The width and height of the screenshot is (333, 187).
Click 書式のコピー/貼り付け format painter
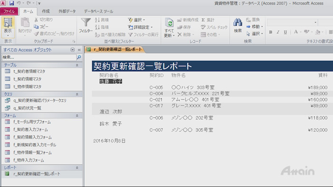[x=54, y=34]
